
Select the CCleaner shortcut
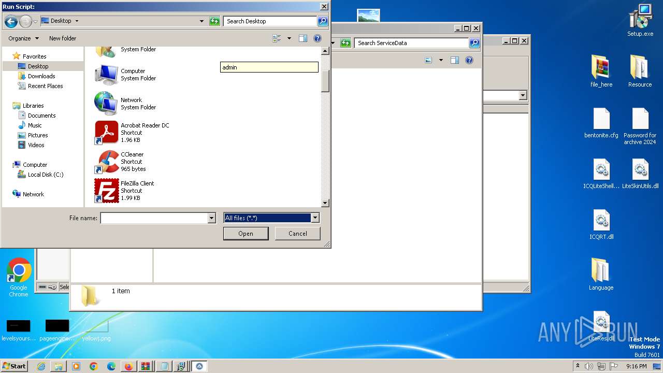120,162
